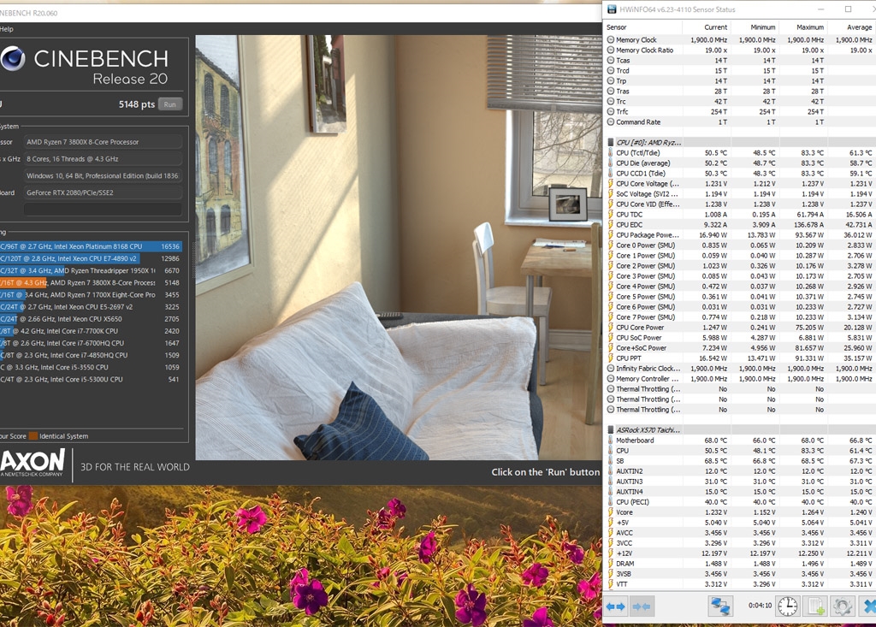This screenshot has width=876, height=627.
Task: Click the lightning icon beside CPU SoC Power
Action: 611,338
